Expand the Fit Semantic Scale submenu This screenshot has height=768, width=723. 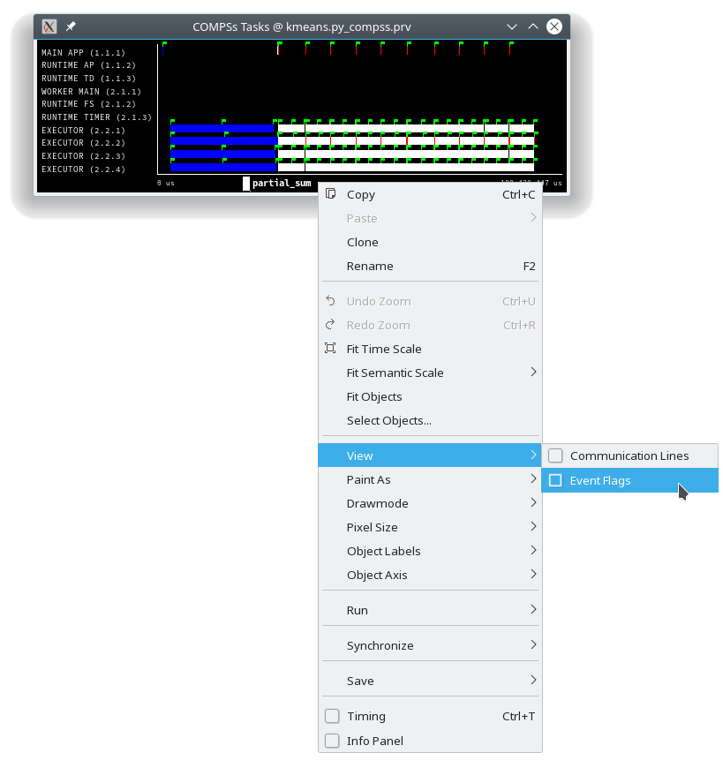coord(430,373)
